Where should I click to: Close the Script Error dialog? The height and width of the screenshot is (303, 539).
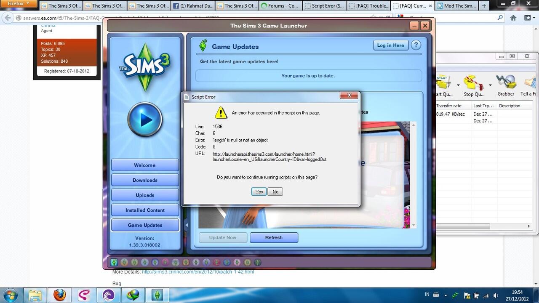349,96
